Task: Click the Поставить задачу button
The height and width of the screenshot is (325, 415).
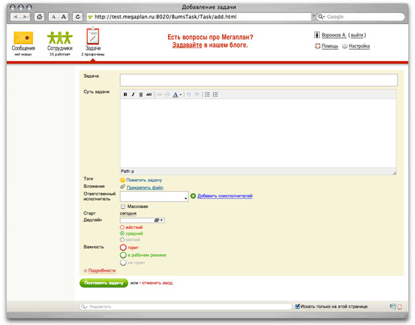Action: [x=103, y=283]
